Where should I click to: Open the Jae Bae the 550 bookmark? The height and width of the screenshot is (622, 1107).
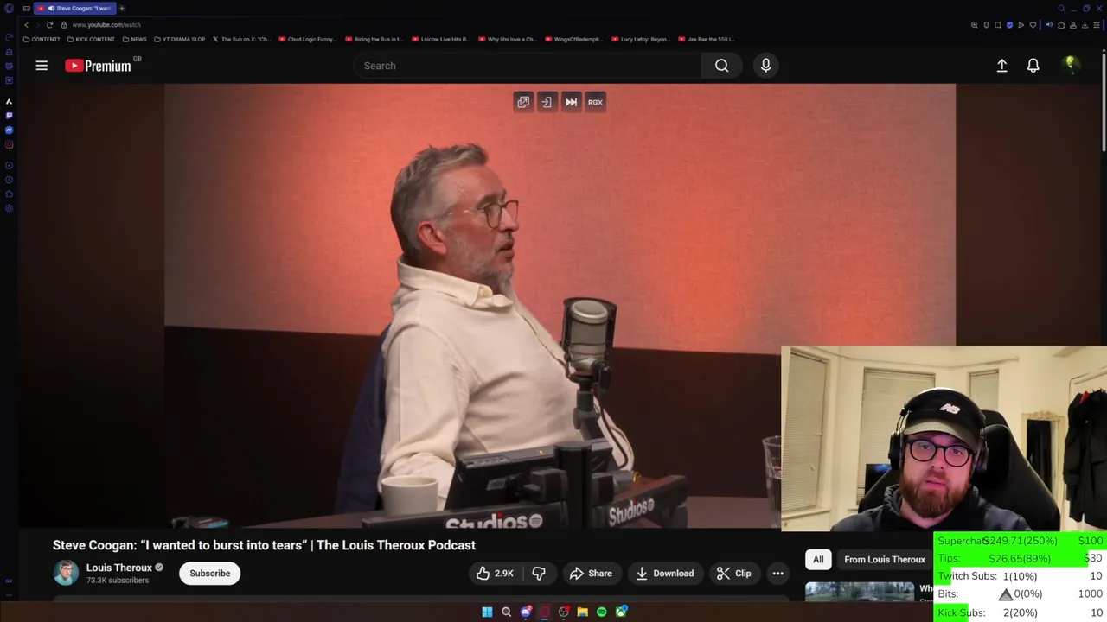point(707,39)
